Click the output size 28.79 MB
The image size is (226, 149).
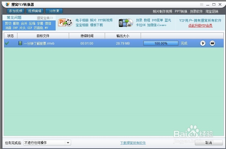123,43
